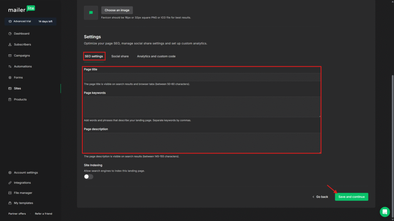Enable the Site Indexing toggle
The image size is (394, 221).
(89, 176)
